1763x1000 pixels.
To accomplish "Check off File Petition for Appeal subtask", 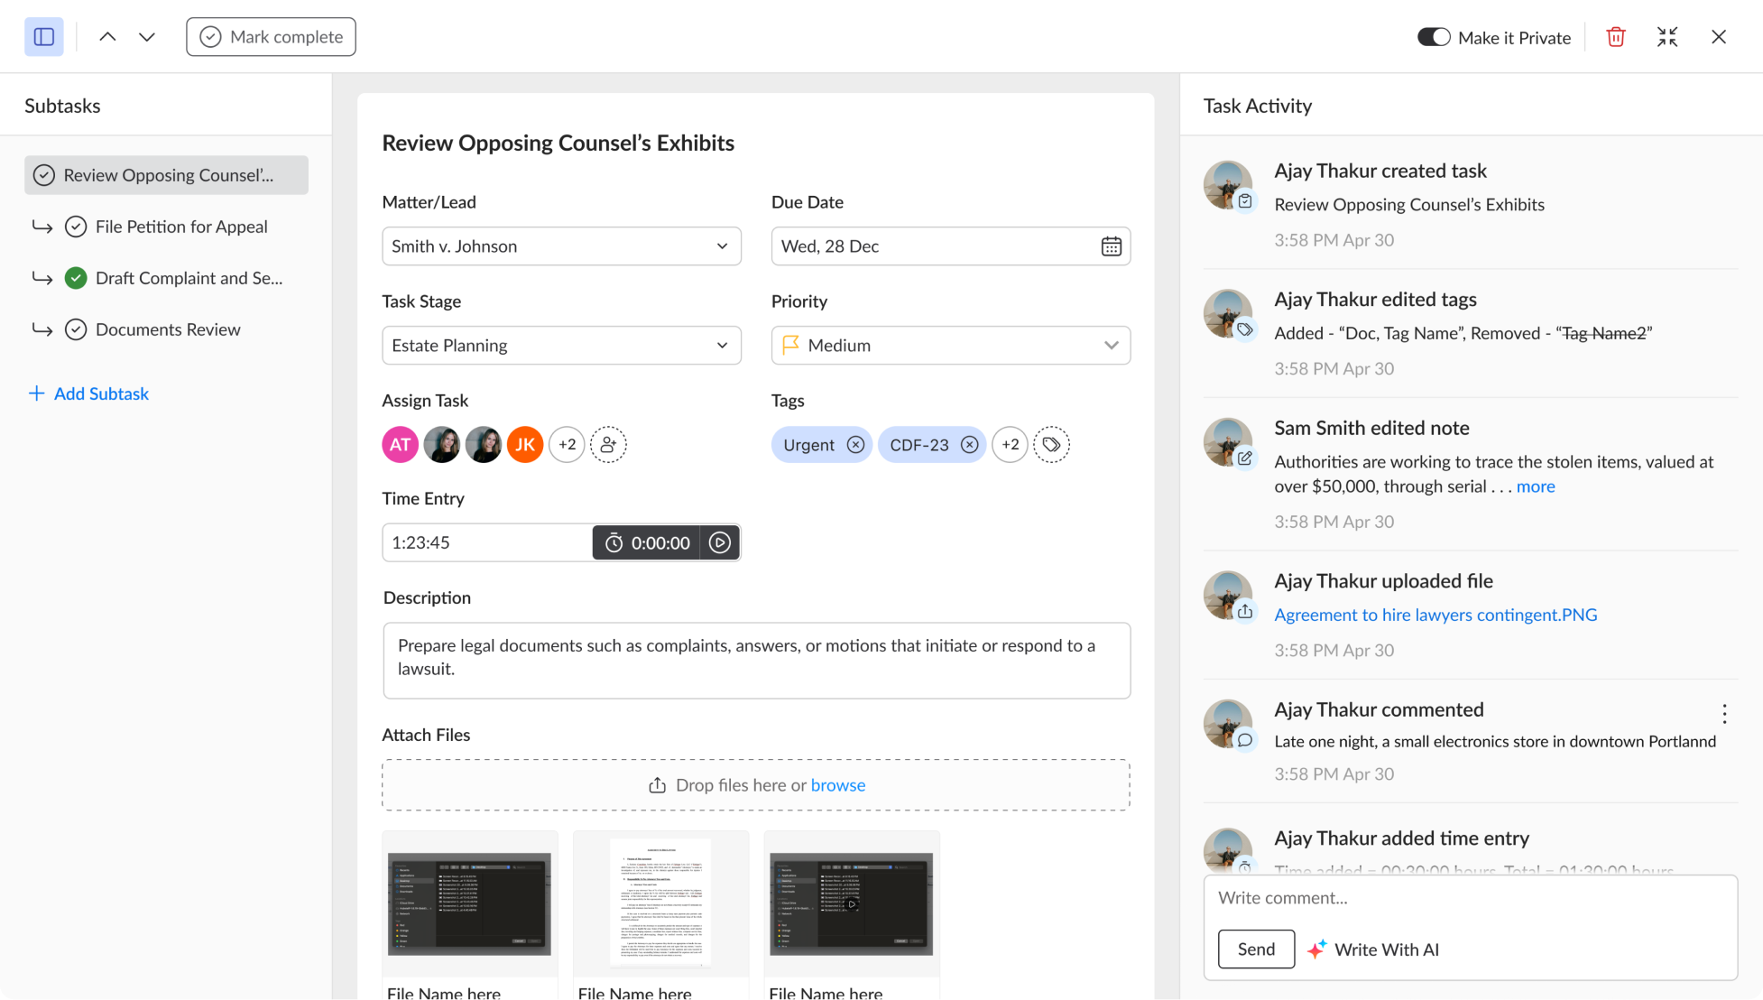I will 76,227.
